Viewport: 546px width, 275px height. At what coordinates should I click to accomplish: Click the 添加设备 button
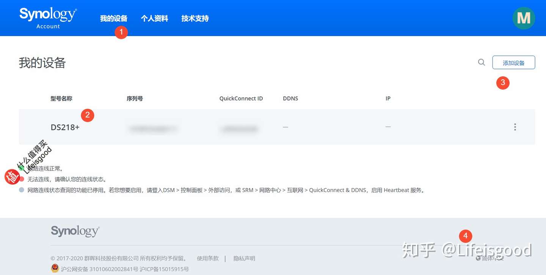(514, 62)
